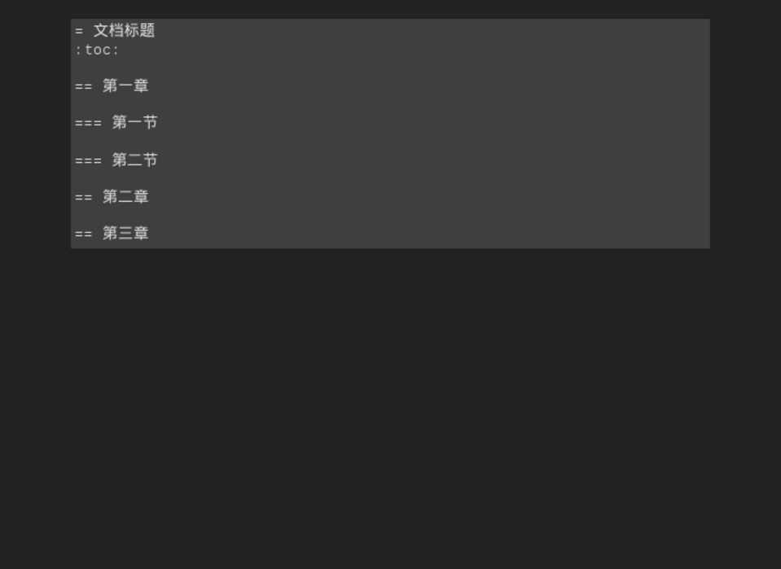The image size is (781, 569).
Task: Click the == marker before 第二章
Action: pyautogui.click(x=83, y=198)
